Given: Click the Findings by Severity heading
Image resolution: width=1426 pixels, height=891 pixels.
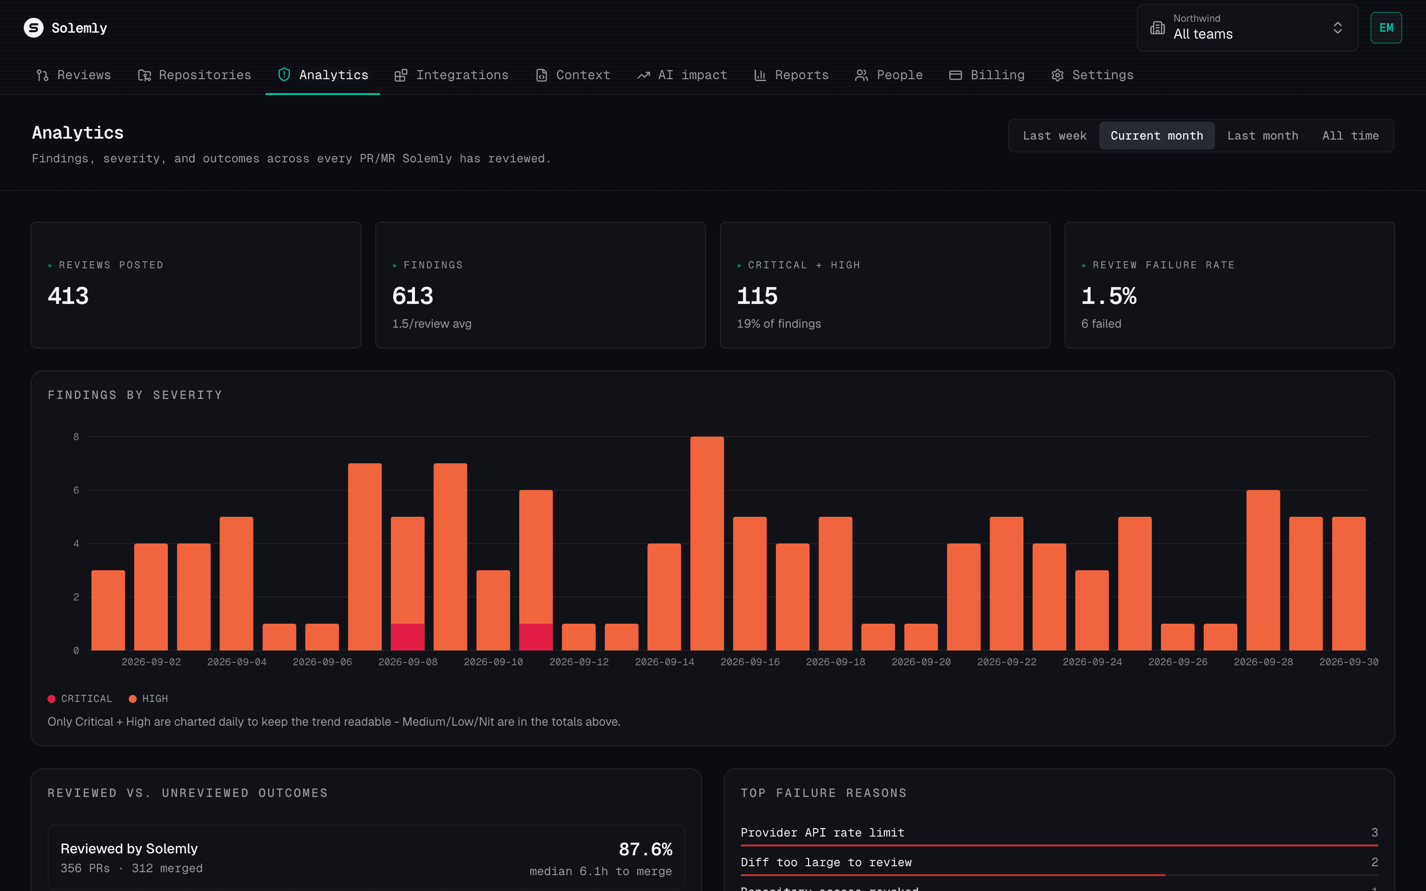Looking at the screenshot, I should pos(135,395).
